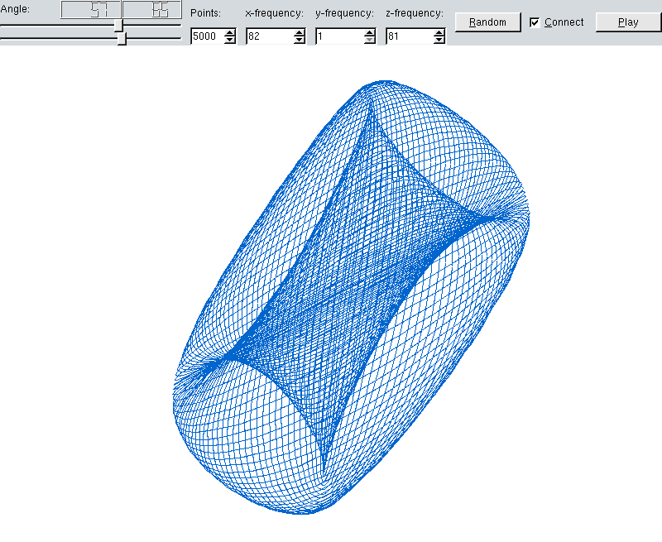The width and height of the screenshot is (662, 542).
Task: Click the z-frequency field showing 81
Action: tap(410, 36)
